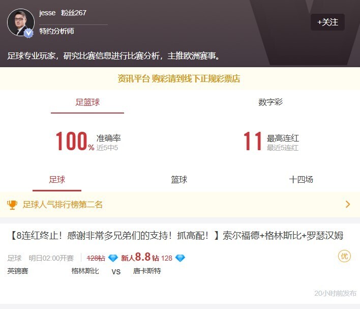The image size is (360, 309).
Task: Click the 11 最高连红 streak stat
Action: click(x=271, y=142)
